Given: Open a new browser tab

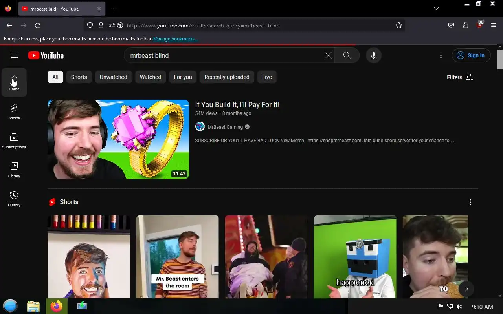Looking at the screenshot, I should click(x=114, y=9).
